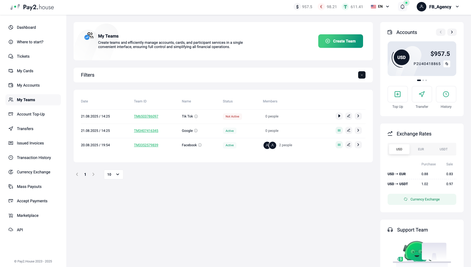This screenshot has width=471, height=267.
Task: Expand the Filters panel
Action: [x=362, y=75]
